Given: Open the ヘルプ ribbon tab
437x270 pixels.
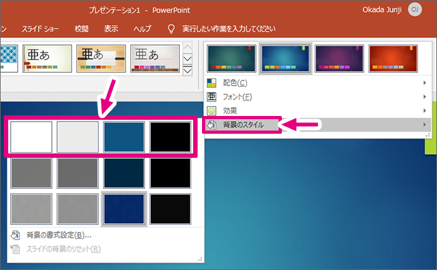Looking at the screenshot, I should point(142,29).
